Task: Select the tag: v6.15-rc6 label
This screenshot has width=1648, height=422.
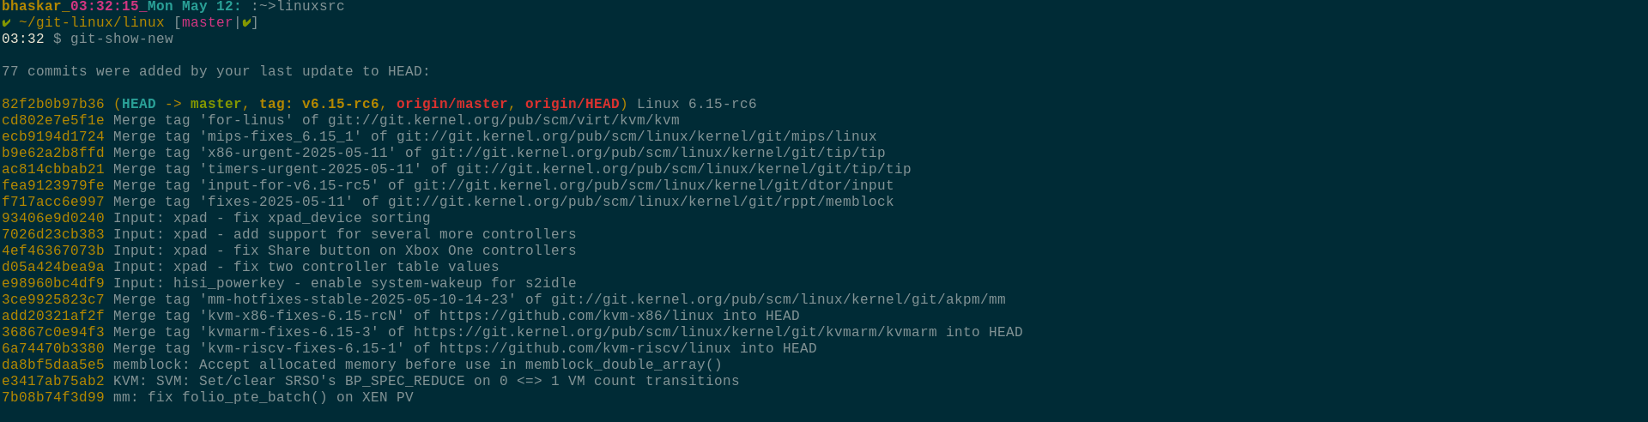Action: coord(319,105)
